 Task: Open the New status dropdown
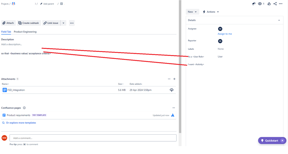pyautogui.click(x=192, y=12)
